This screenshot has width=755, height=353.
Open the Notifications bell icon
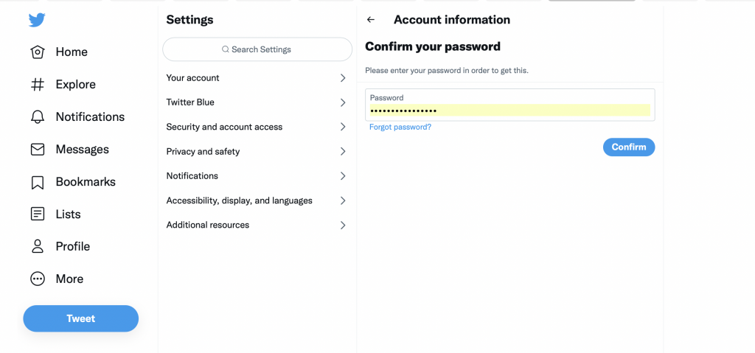tap(38, 117)
